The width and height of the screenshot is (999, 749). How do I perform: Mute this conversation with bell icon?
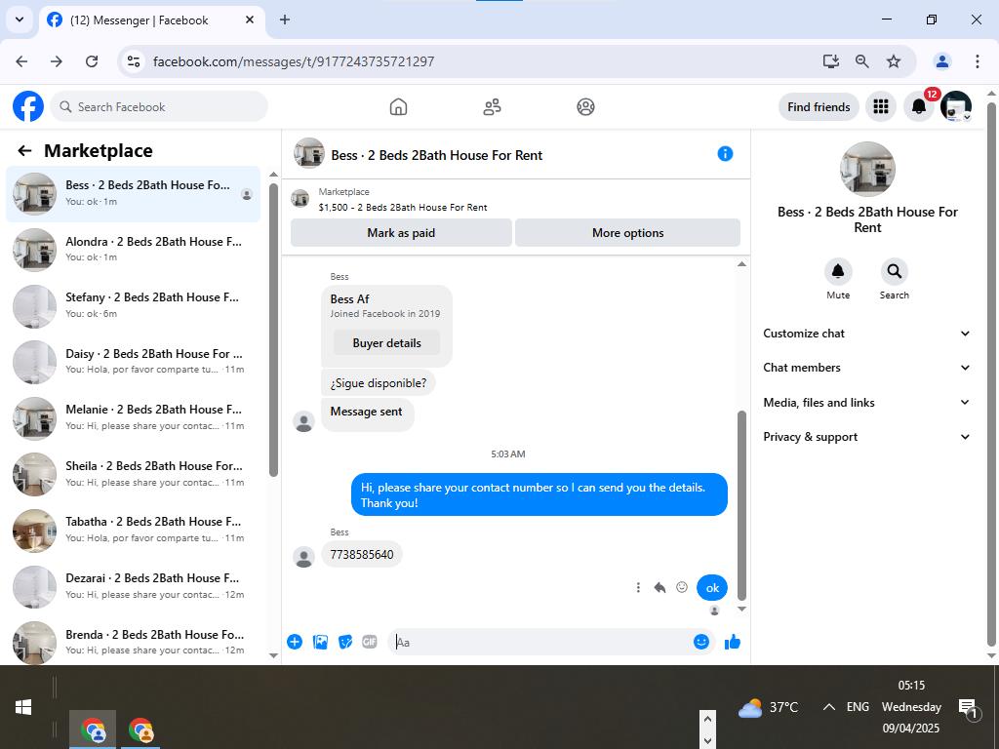pos(838,272)
